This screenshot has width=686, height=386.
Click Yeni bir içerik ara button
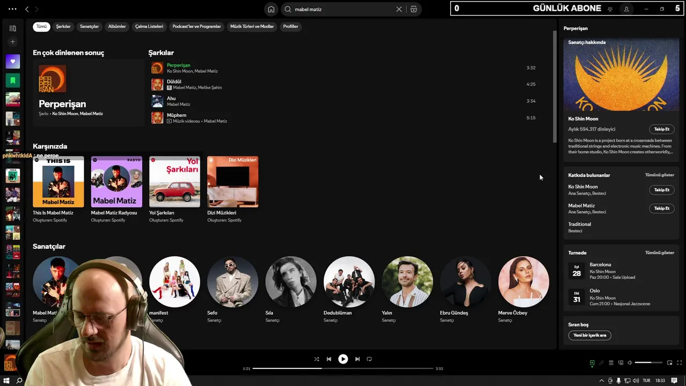[x=590, y=335]
